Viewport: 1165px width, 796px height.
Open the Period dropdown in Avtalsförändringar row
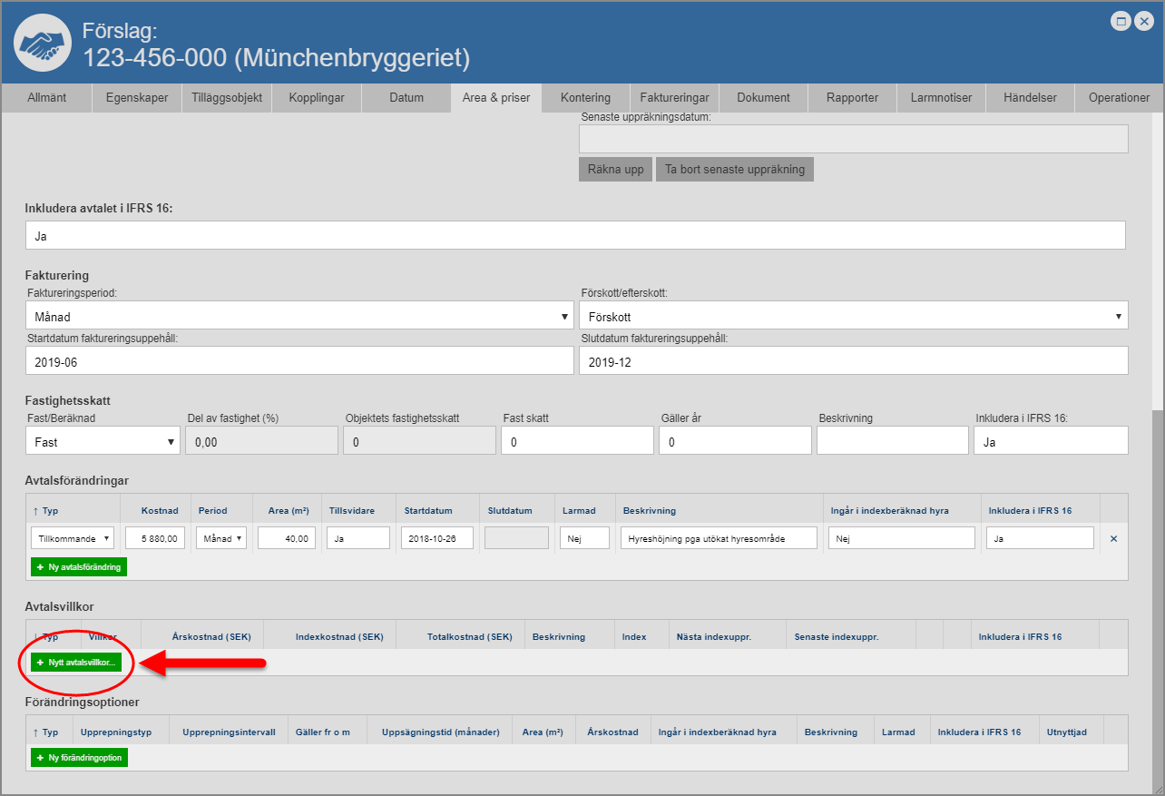point(220,538)
